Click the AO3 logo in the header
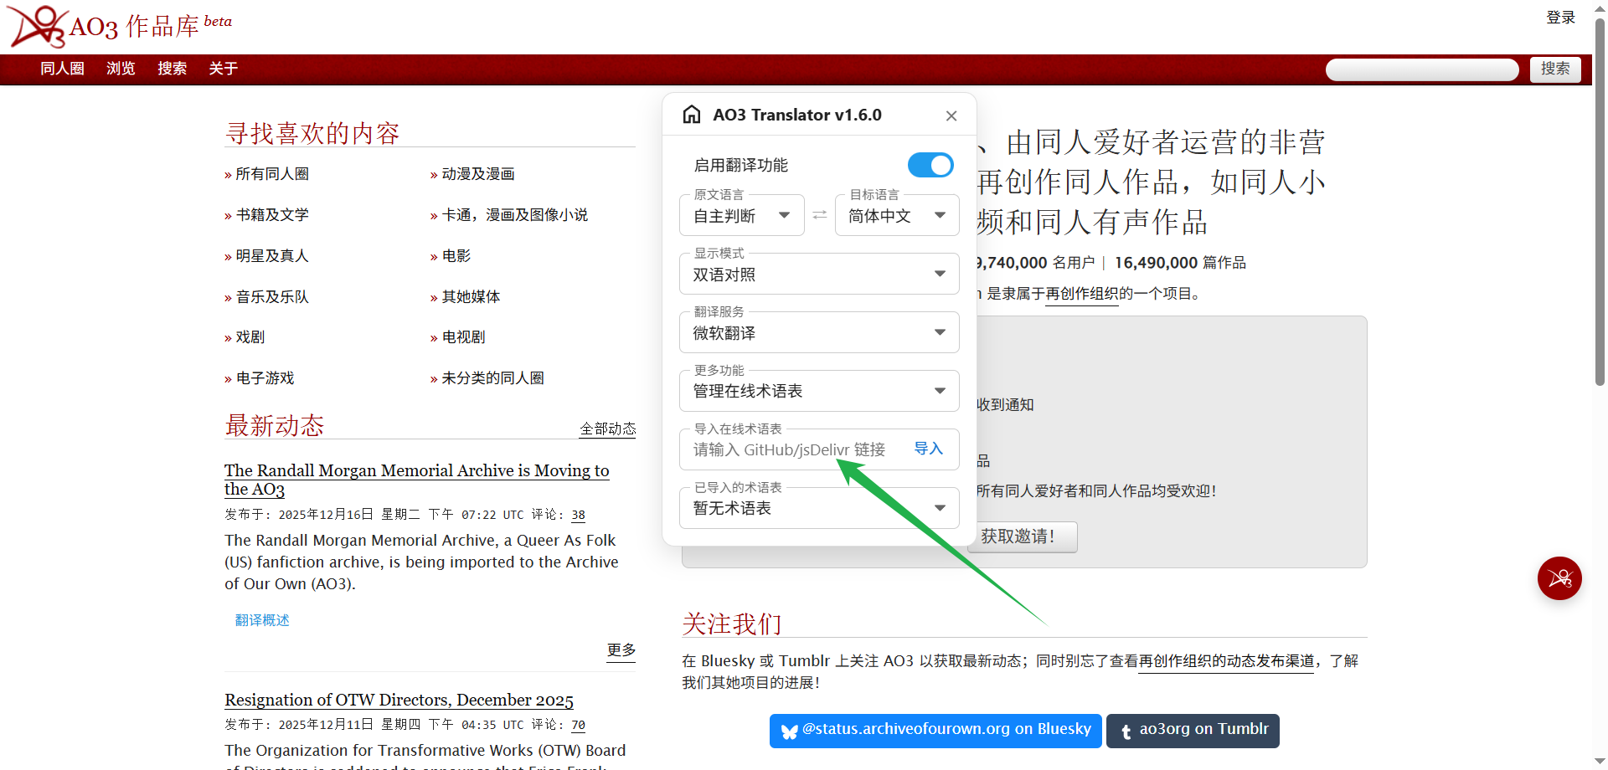Screen dimensions: 1608x770 point(38,27)
